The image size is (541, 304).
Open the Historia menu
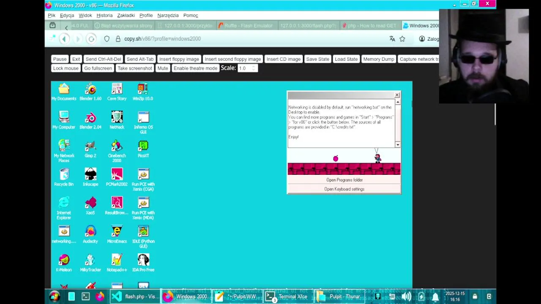(x=104, y=16)
